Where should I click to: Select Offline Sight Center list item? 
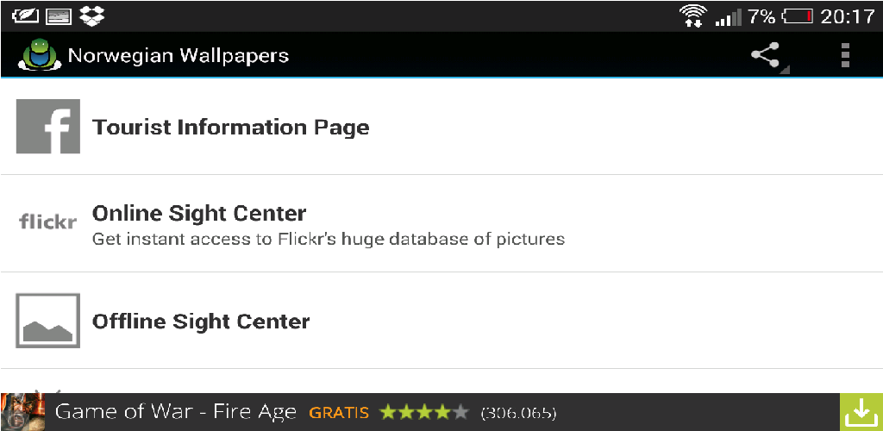tap(201, 322)
